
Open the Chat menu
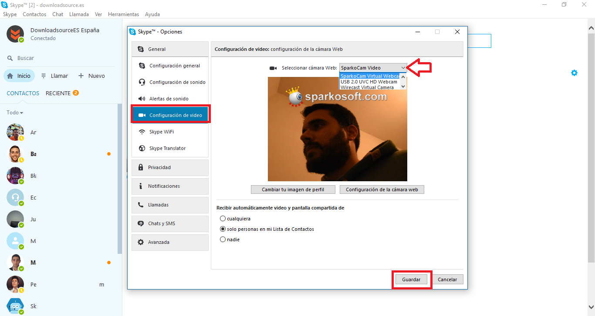[x=58, y=14]
